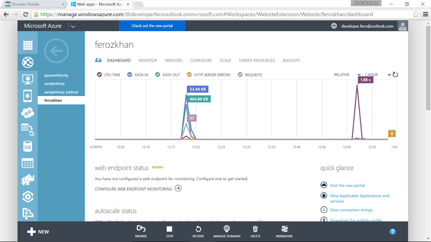Click the browser reload button
The image size is (431, 242).
tap(26, 14)
